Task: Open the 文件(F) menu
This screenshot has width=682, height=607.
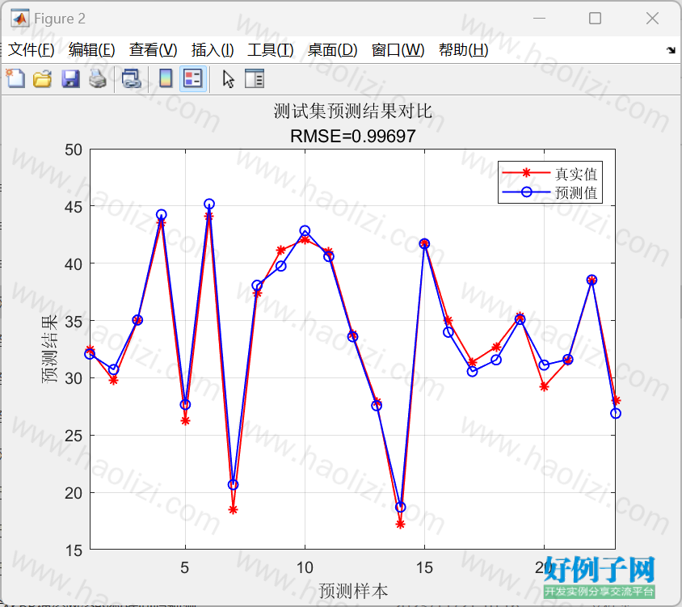Action: (x=32, y=49)
